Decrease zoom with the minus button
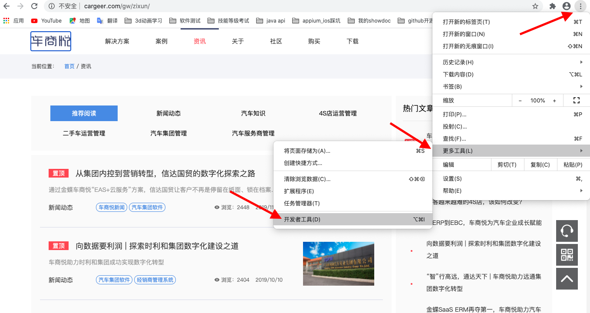The width and height of the screenshot is (590, 313). click(520, 100)
